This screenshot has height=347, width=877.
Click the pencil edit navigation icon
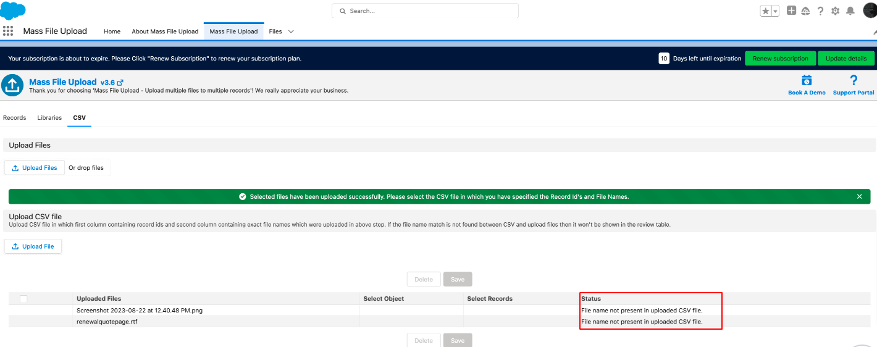pos(874,31)
